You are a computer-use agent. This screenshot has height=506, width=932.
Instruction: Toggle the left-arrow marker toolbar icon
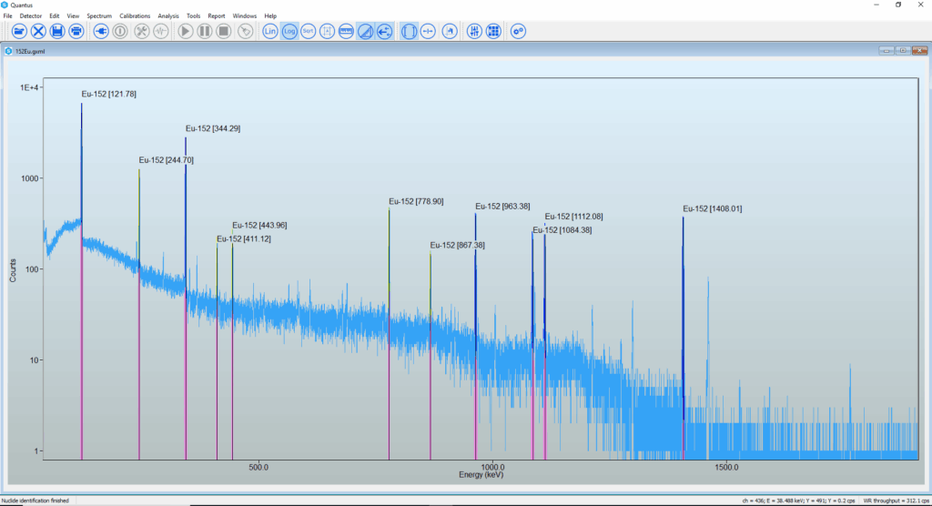[385, 32]
